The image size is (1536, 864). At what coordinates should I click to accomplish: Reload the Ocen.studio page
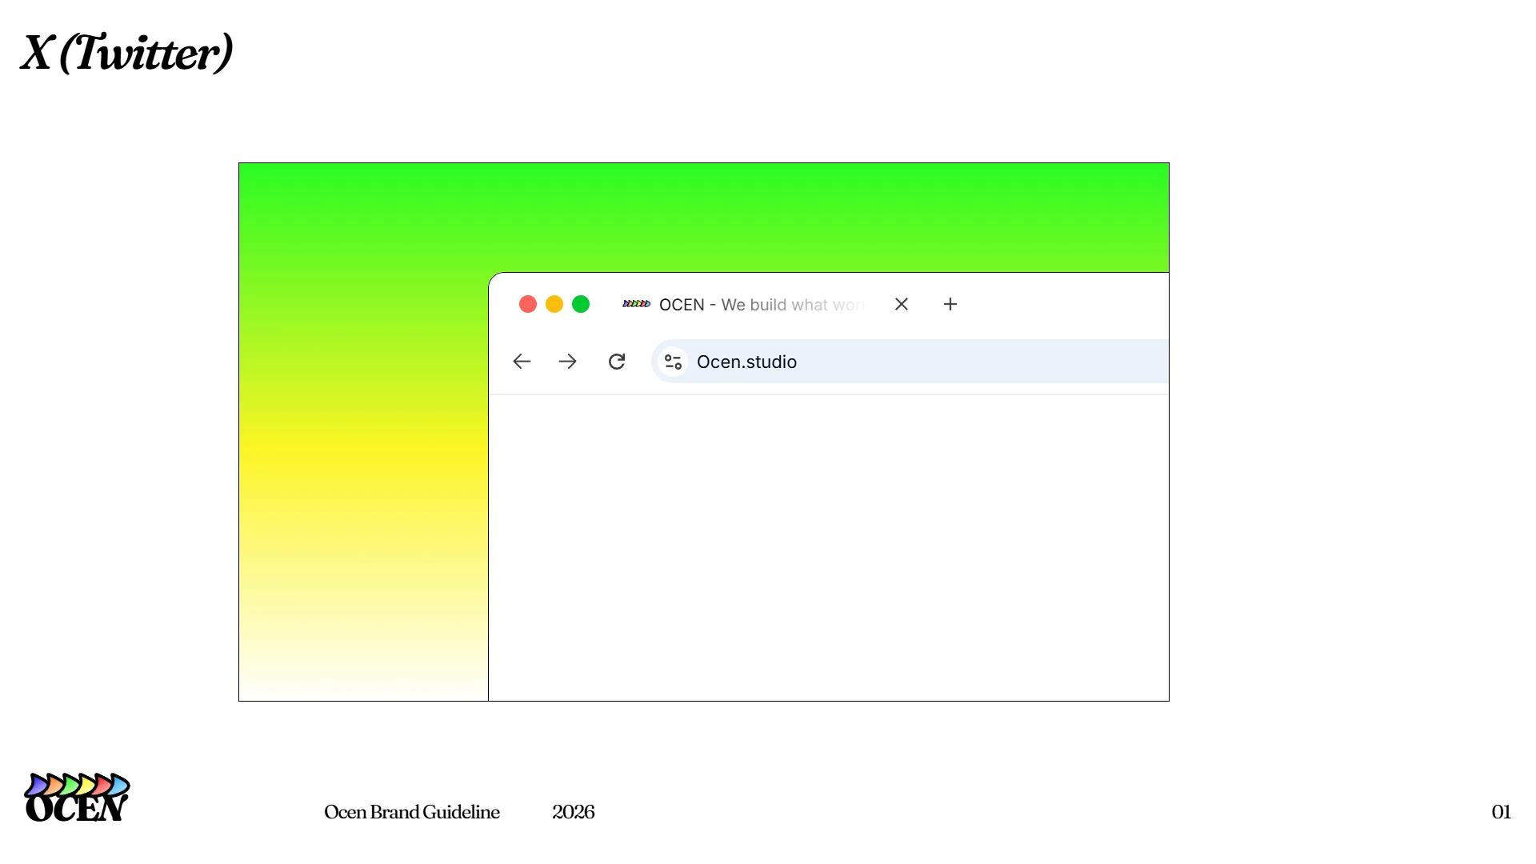pyautogui.click(x=617, y=362)
